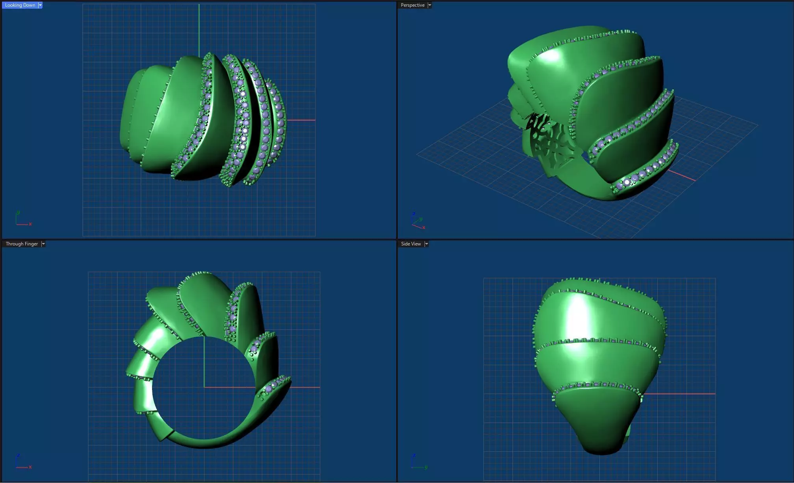The image size is (794, 483).
Task: Click the ring model in Side View viewport
Action: 599,366
